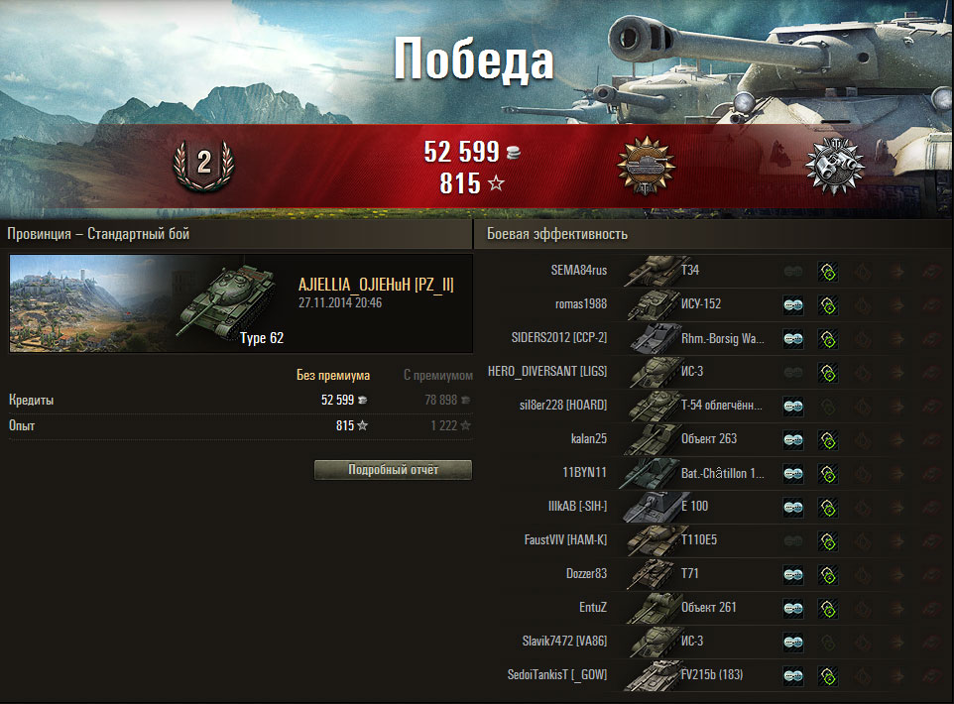Click the Провинция map preview image
This screenshot has height=704, width=954.
pyautogui.click(x=91, y=303)
